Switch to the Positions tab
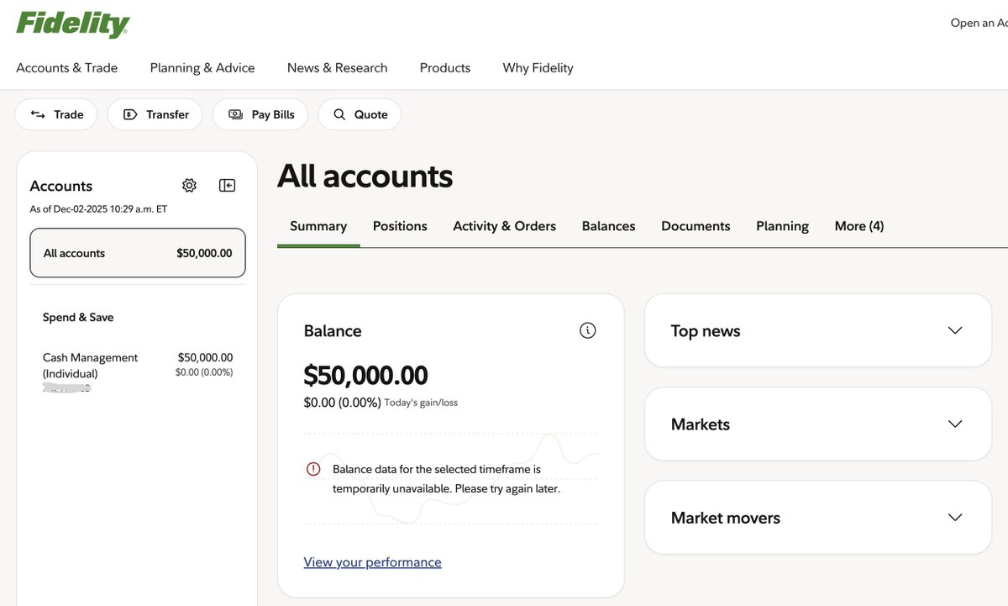Screen dimensions: 1008x606 (400, 226)
